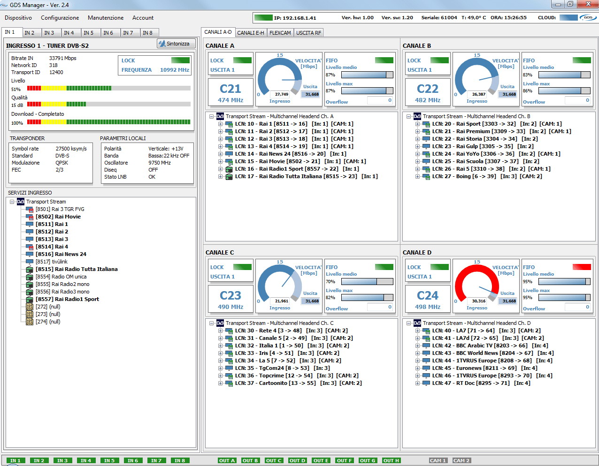Click the DVB icon of Transport Stream Ch. A
Screen dimensions: 599x466
click(220, 116)
